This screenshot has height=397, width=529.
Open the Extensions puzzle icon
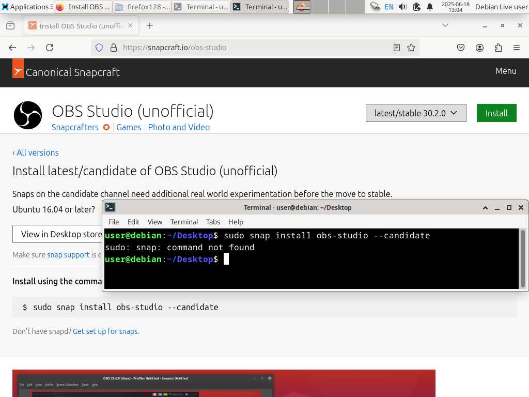[x=498, y=48]
